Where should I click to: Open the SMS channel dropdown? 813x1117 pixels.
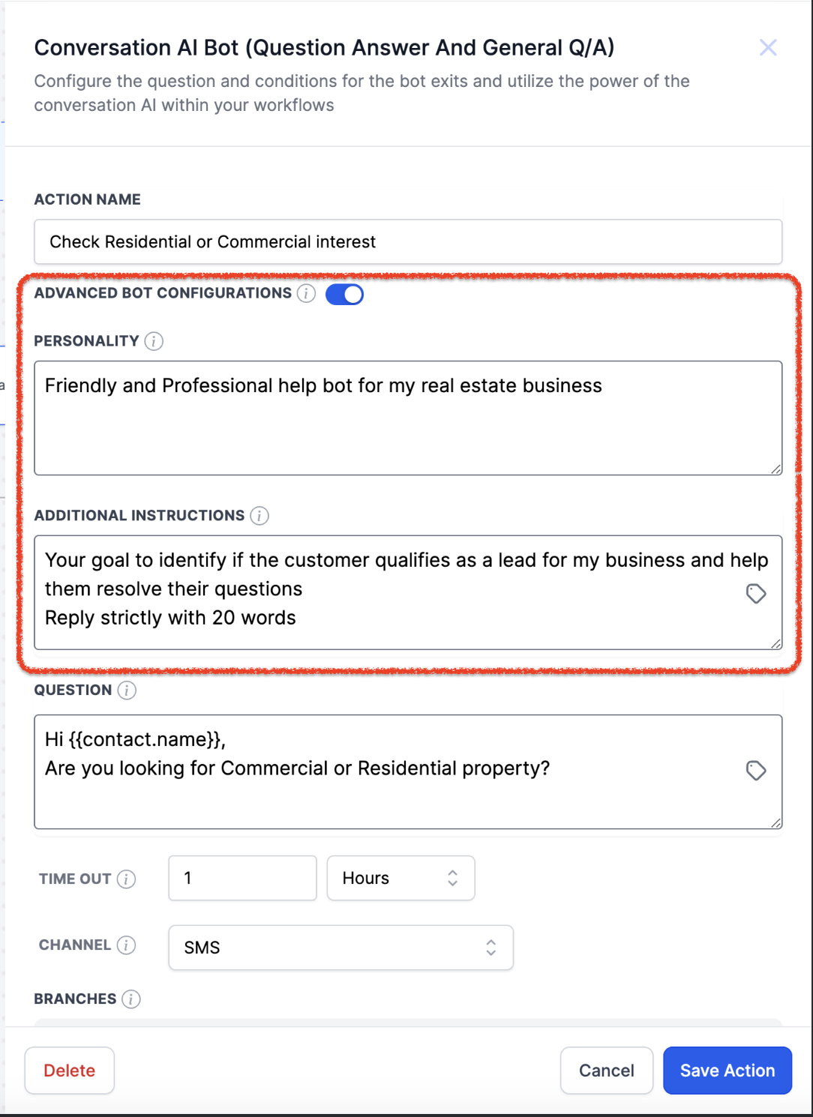(x=341, y=948)
